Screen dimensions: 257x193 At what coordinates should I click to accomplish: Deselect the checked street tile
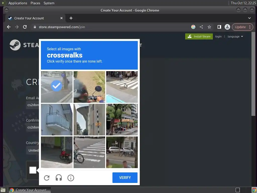coord(57,87)
